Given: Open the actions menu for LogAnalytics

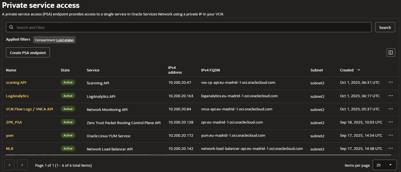Looking at the screenshot, I should [x=391, y=96].
